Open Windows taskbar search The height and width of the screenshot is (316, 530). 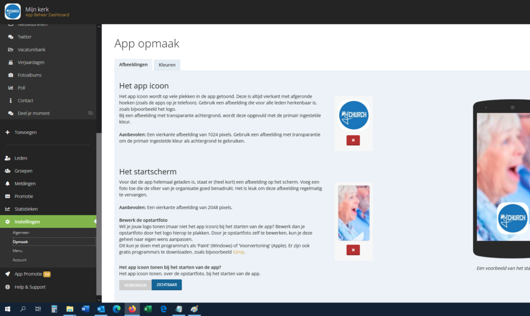click(x=23, y=309)
